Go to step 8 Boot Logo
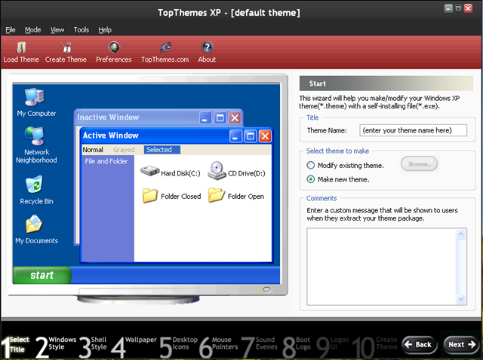 point(297,346)
